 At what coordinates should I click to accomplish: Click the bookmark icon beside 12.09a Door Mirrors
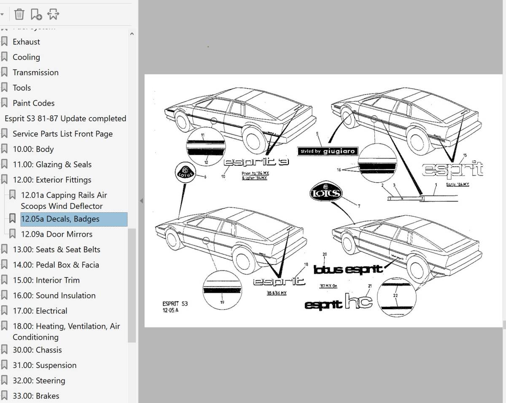pyautogui.click(x=13, y=234)
